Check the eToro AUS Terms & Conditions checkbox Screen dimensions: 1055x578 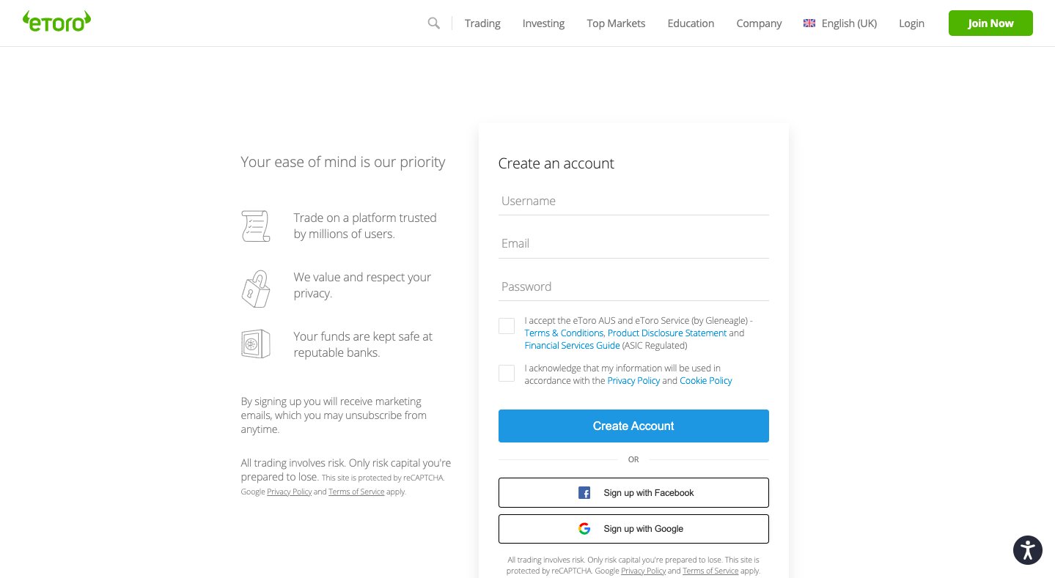(507, 325)
